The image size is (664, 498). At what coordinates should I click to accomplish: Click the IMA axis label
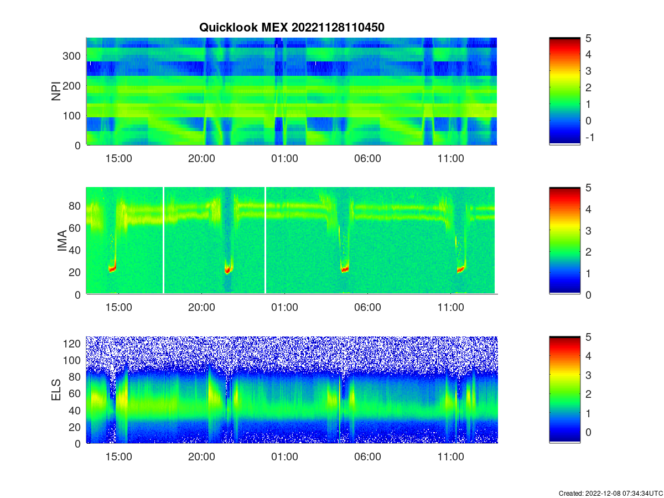(62, 241)
